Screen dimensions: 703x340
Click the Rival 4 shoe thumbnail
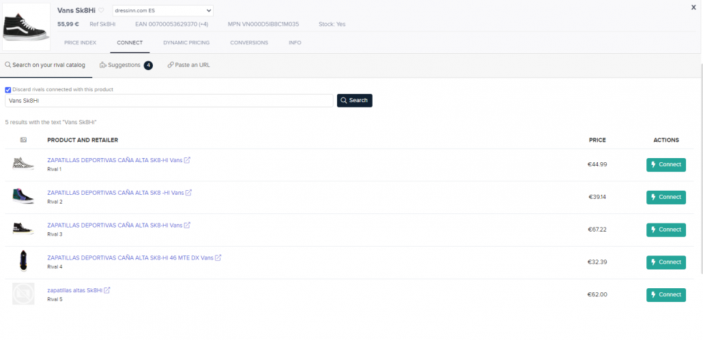tap(23, 261)
